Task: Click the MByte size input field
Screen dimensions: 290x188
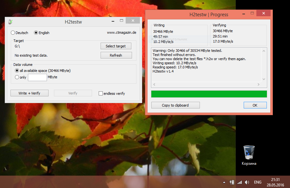Action: click(x=37, y=77)
